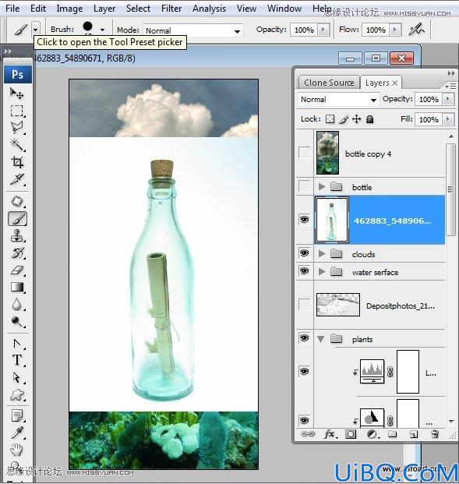
Task: Delete layer with trash icon
Action: click(435, 434)
